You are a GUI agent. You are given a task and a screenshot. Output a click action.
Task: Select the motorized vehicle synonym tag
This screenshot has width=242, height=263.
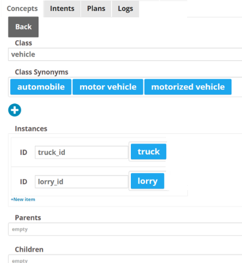pyautogui.click(x=188, y=87)
